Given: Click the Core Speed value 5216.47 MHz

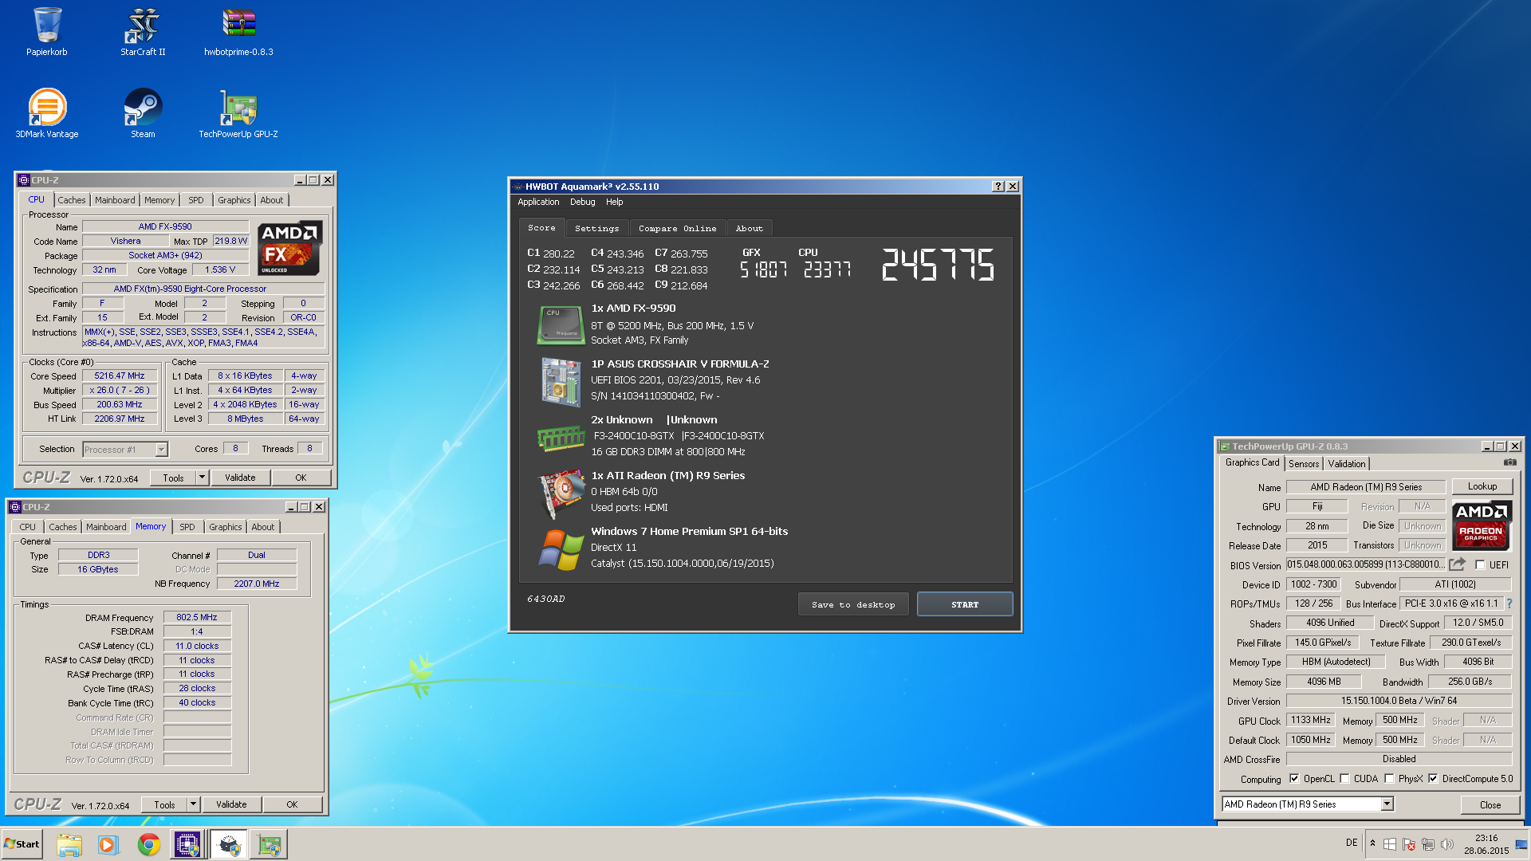Looking at the screenshot, I should (120, 376).
